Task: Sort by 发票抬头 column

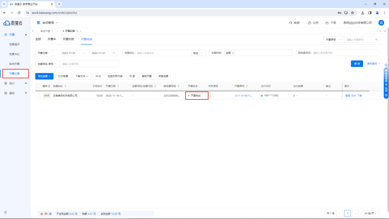Action: (66, 86)
